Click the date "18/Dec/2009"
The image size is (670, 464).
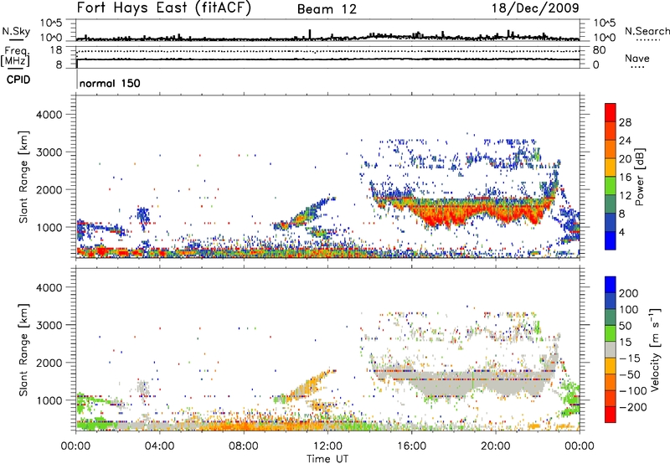point(535,8)
